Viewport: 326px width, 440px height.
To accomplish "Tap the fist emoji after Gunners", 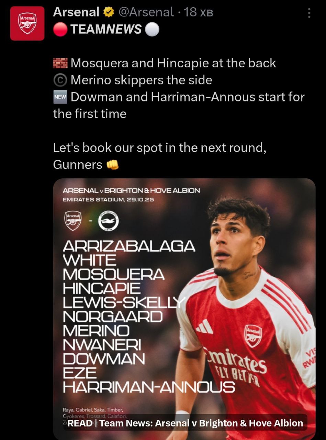I will coord(112,165).
